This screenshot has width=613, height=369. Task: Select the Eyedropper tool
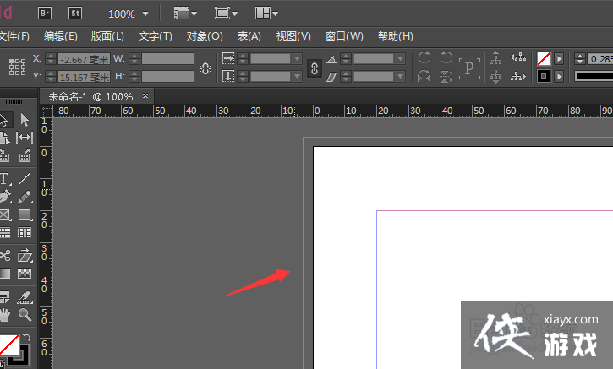pos(25,297)
